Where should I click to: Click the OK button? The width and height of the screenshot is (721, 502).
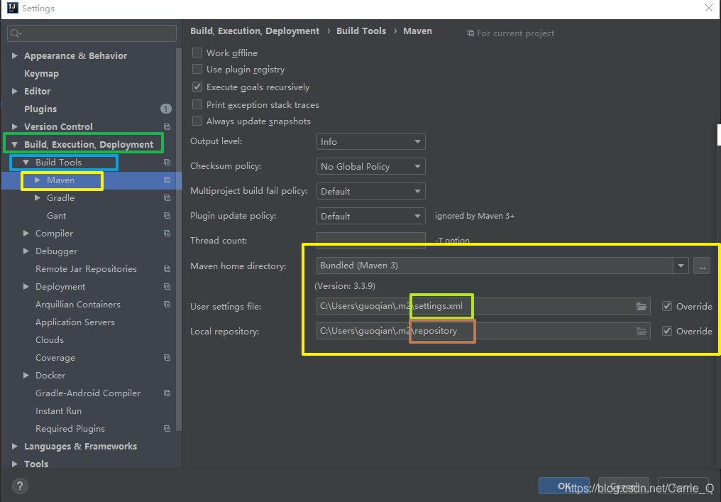[563, 486]
